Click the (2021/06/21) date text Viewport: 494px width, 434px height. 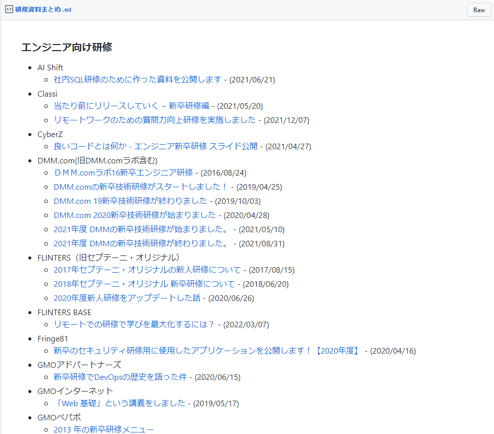[x=252, y=80]
